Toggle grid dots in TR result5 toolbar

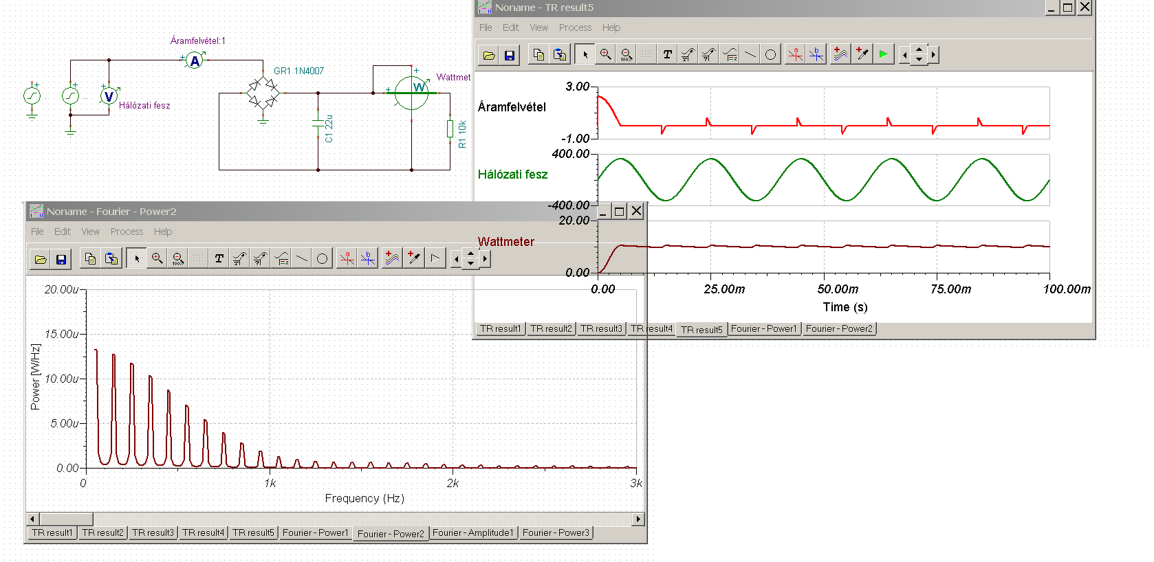(x=647, y=54)
